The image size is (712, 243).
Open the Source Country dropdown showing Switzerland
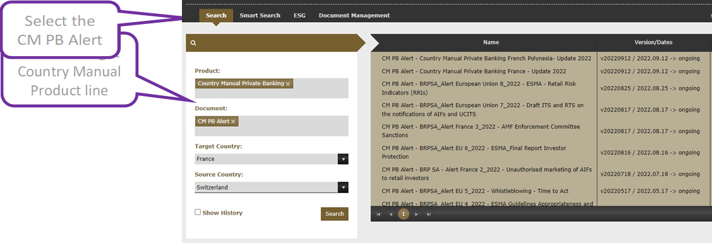(272, 187)
